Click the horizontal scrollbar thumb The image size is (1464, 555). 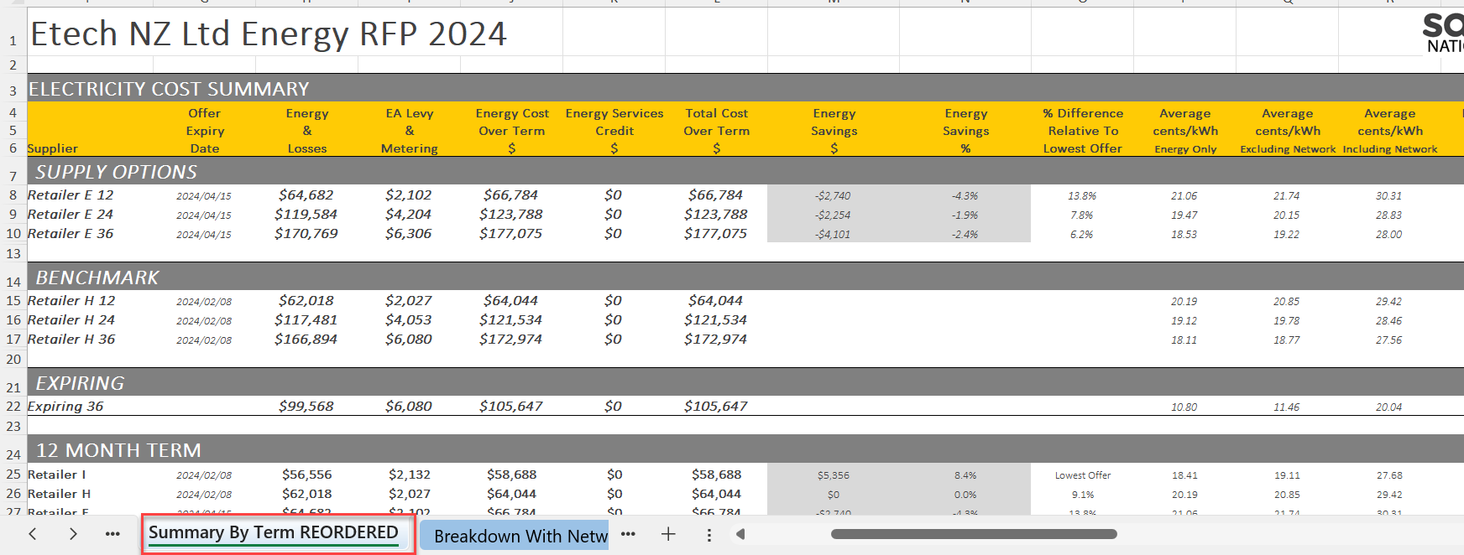click(x=974, y=534)
